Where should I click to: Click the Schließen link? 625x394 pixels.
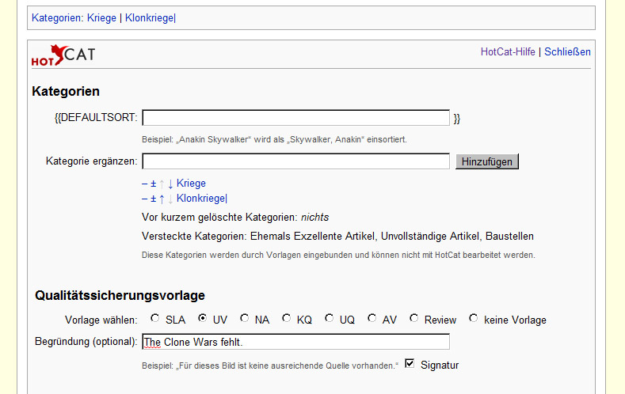click(567, 52)
